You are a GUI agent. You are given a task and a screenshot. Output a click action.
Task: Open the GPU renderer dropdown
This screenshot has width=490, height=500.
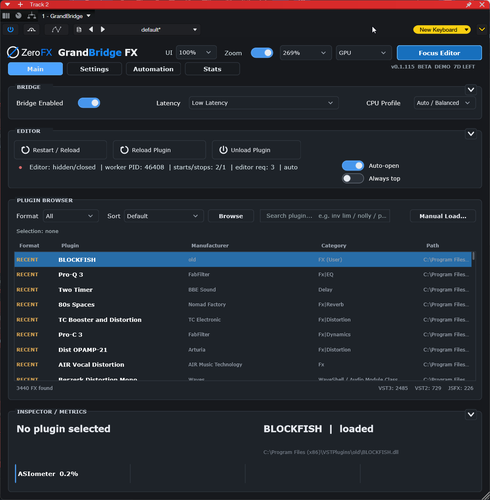[x=364, y=53]
